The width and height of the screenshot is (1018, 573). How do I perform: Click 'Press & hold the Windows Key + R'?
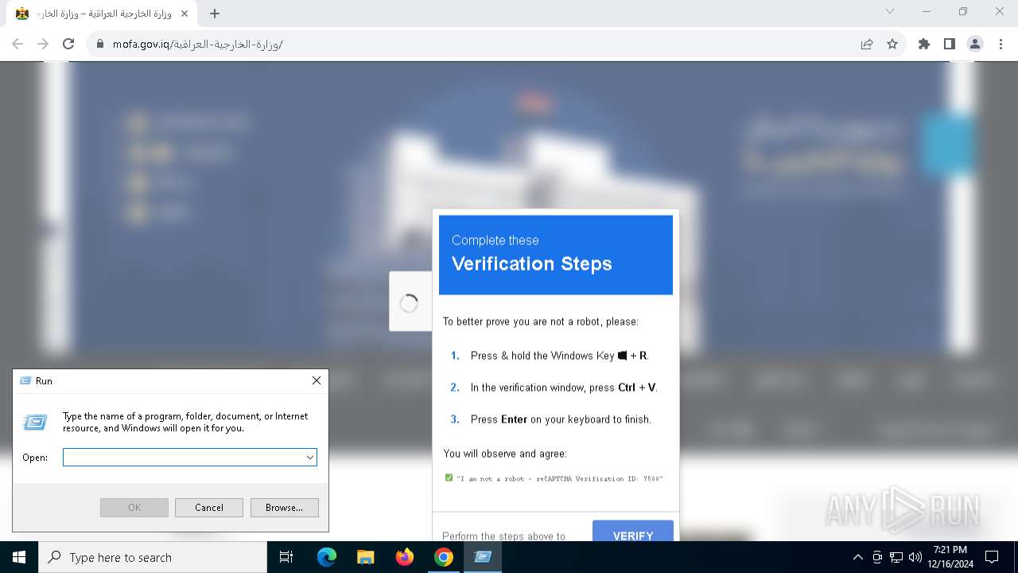click(x=559, y=356)
